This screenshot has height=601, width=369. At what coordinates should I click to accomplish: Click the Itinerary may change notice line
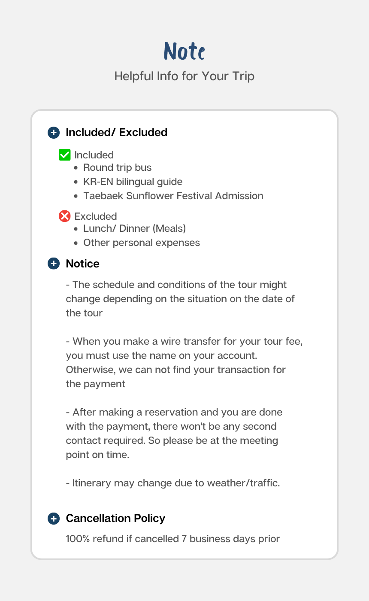(173, 483)
